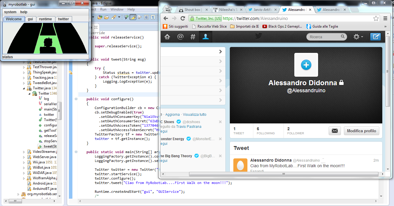Viewport: 394px width, 206px height.
Task: Click Eclipse Search flashlight toolbar icon
Action: 113,17
